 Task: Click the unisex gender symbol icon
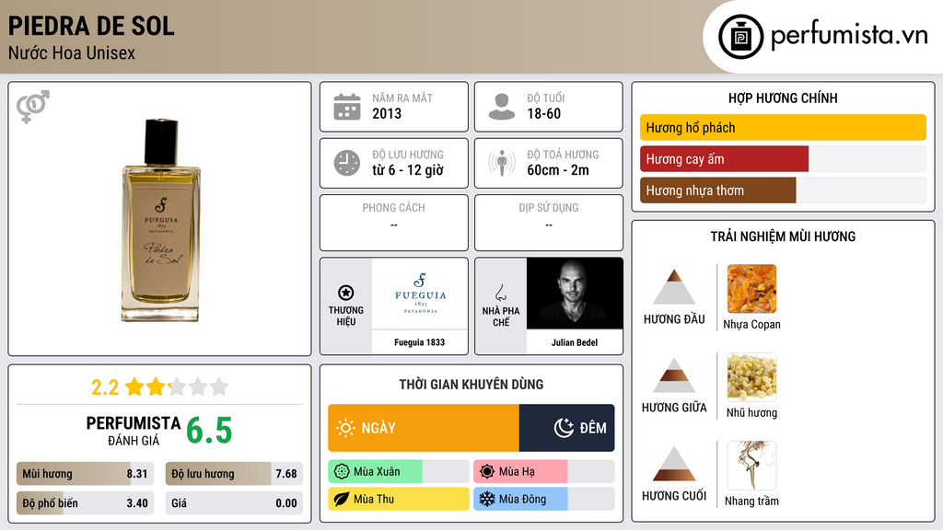[x=33, y=107]
